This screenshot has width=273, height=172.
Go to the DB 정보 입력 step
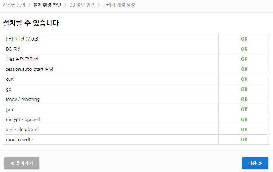82,5
